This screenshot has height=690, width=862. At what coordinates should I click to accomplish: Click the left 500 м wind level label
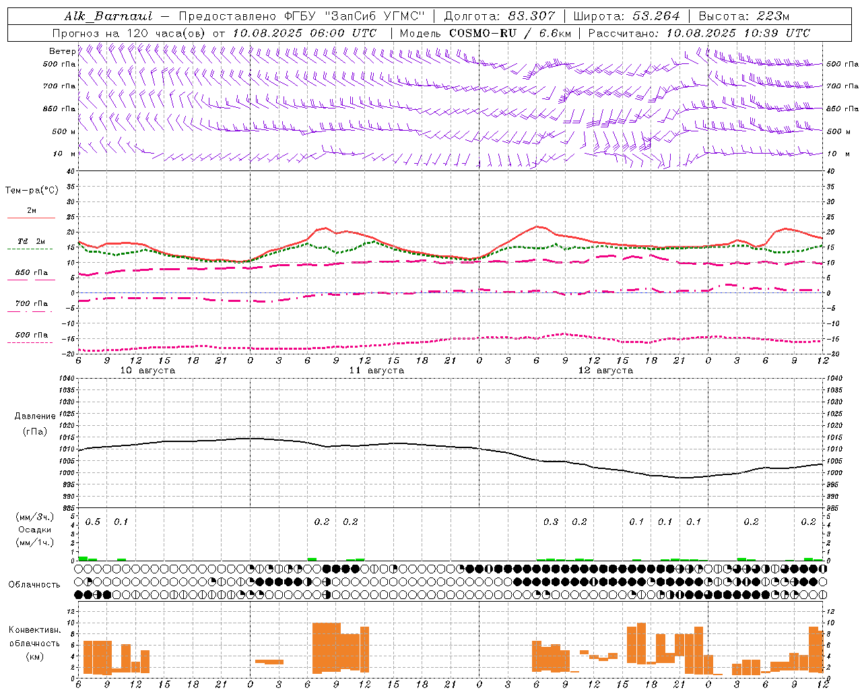point(64,131)
